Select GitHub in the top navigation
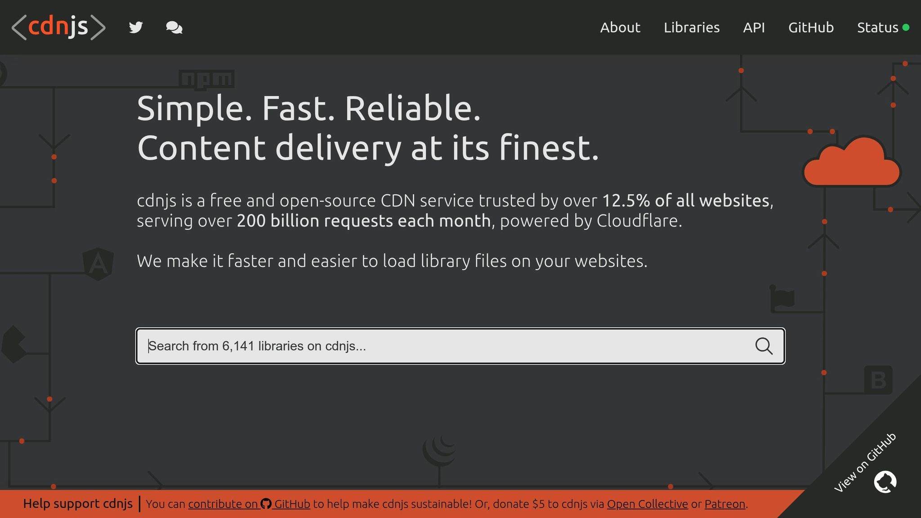The width and height of the screenshot is (921, 518). (811, 27)
